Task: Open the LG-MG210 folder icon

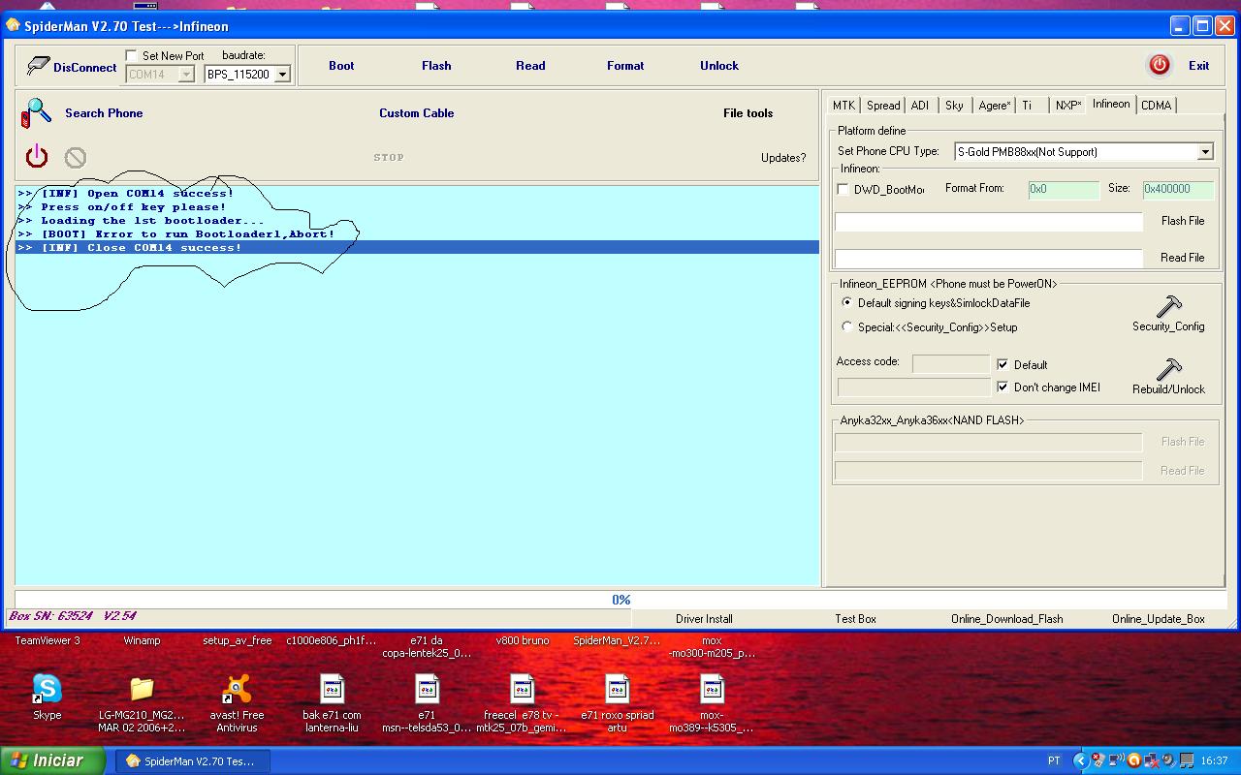Action: (142, 689)
